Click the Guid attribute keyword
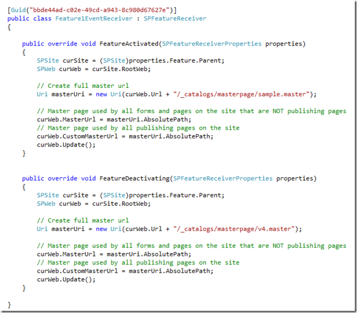This screenshot has width=357, height=313. (x=19, y=10)
